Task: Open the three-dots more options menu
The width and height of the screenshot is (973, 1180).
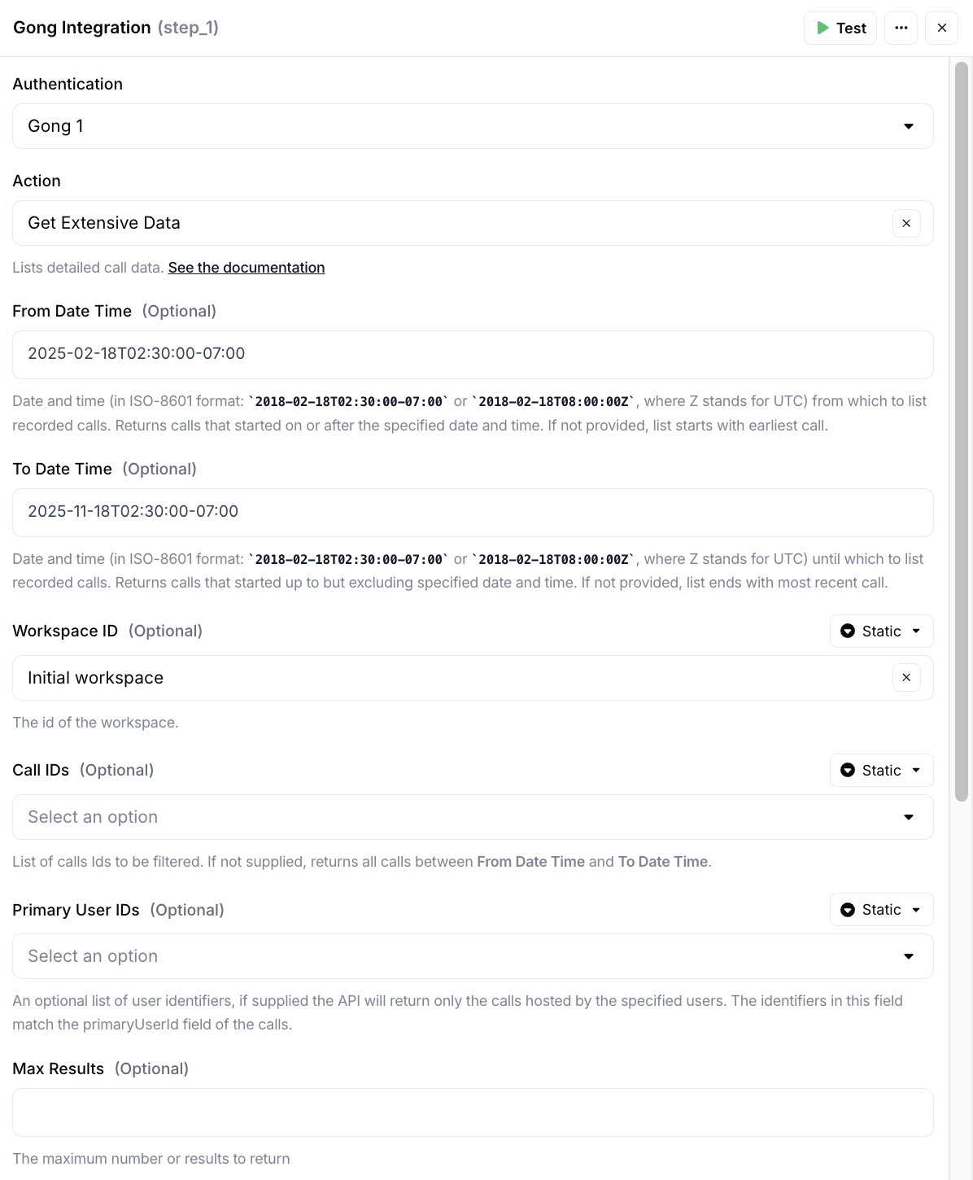Action: pos(901,28)
